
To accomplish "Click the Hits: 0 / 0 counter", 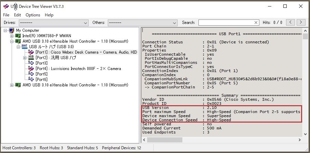I will 272,23.
